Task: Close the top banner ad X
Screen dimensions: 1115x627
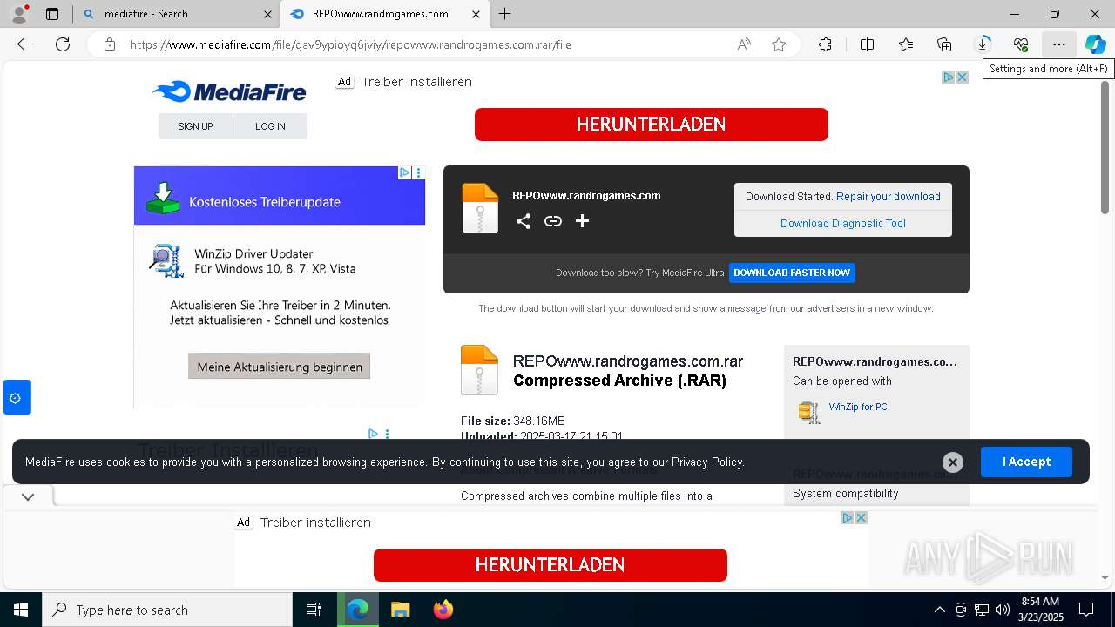Action: click(x=963, y=77)
